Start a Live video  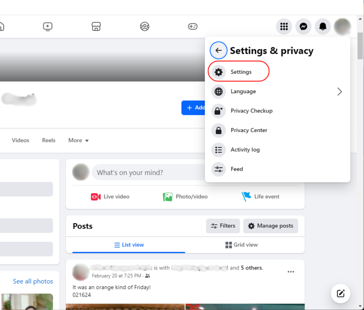(110, 197)
